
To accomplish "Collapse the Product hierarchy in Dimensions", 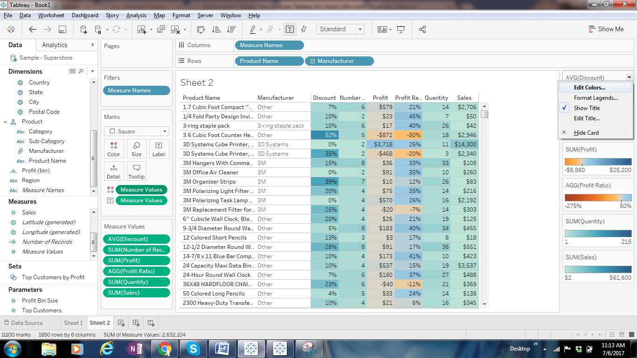I will 6,122.
